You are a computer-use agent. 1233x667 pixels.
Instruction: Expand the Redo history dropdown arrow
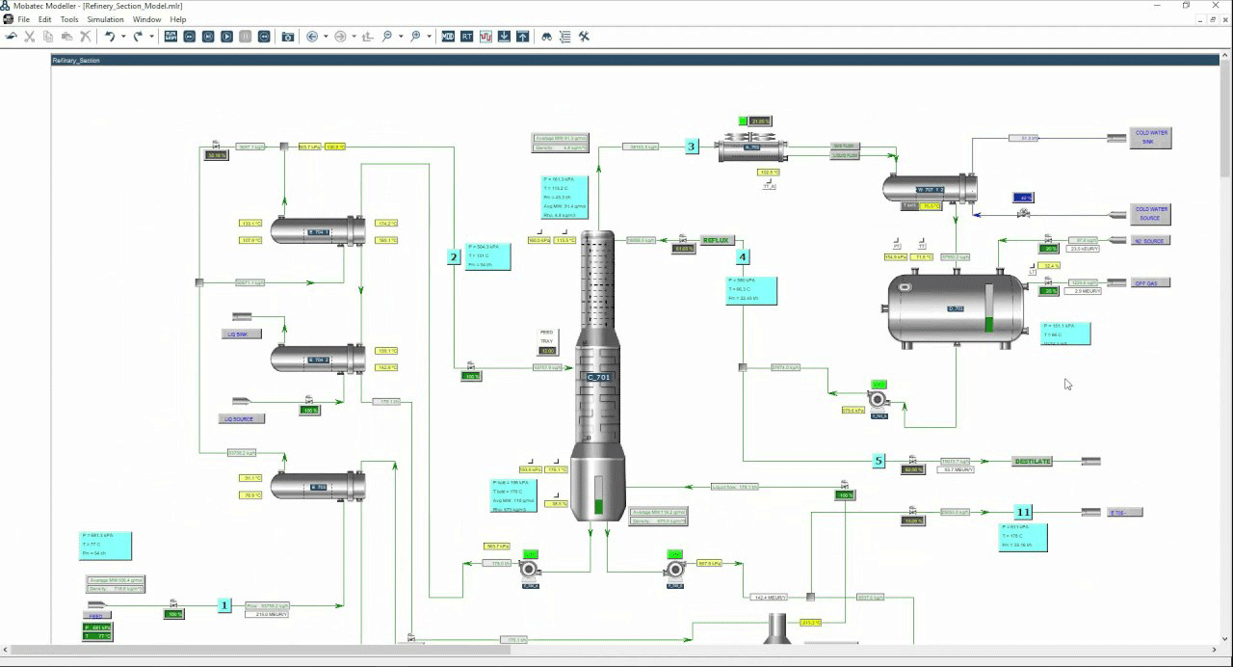tap(151, 37)
